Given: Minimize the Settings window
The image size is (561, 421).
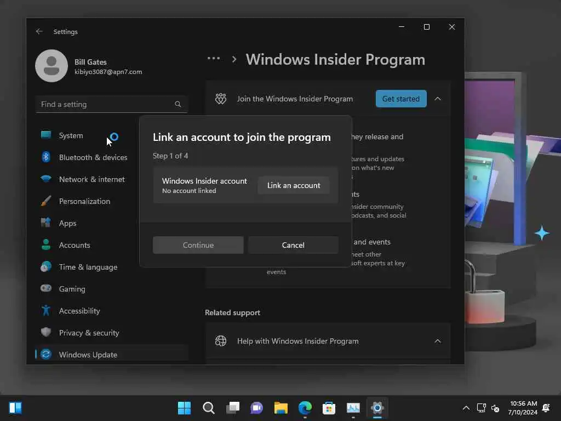Looking at the screenshot, I should [x=402, y=27].
